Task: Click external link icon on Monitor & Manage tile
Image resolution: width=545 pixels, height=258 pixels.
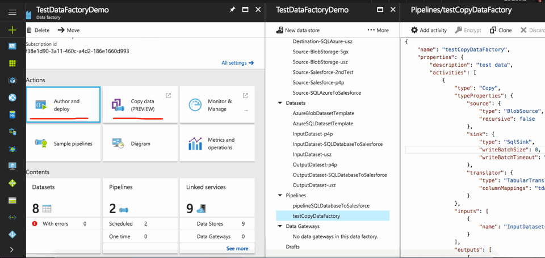Action: [245, 95]
